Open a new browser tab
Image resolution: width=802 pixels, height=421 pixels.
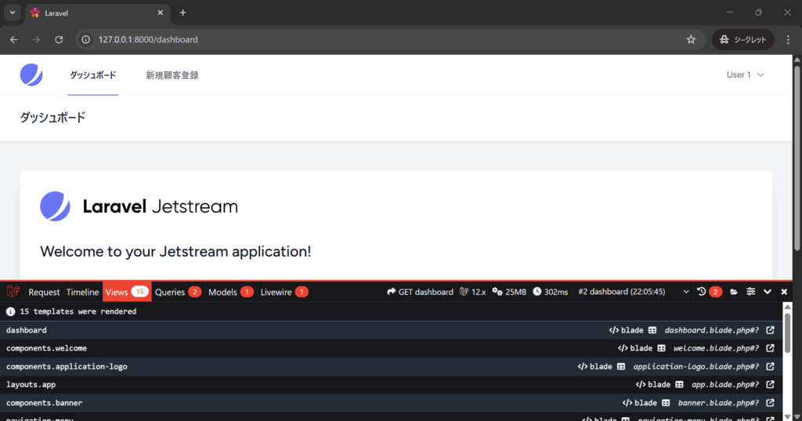182,13
